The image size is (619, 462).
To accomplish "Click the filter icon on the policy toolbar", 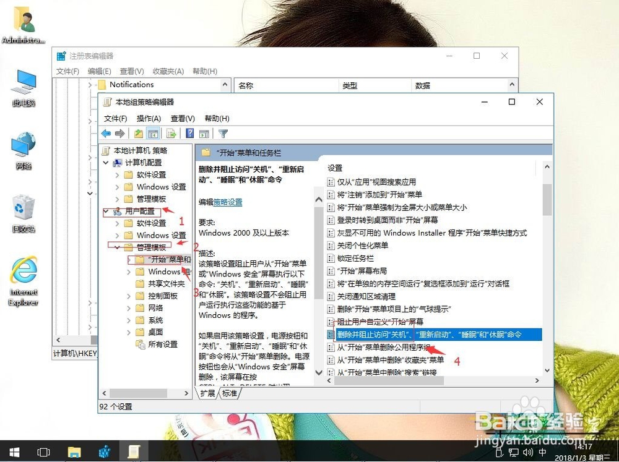I will (223, 132).
